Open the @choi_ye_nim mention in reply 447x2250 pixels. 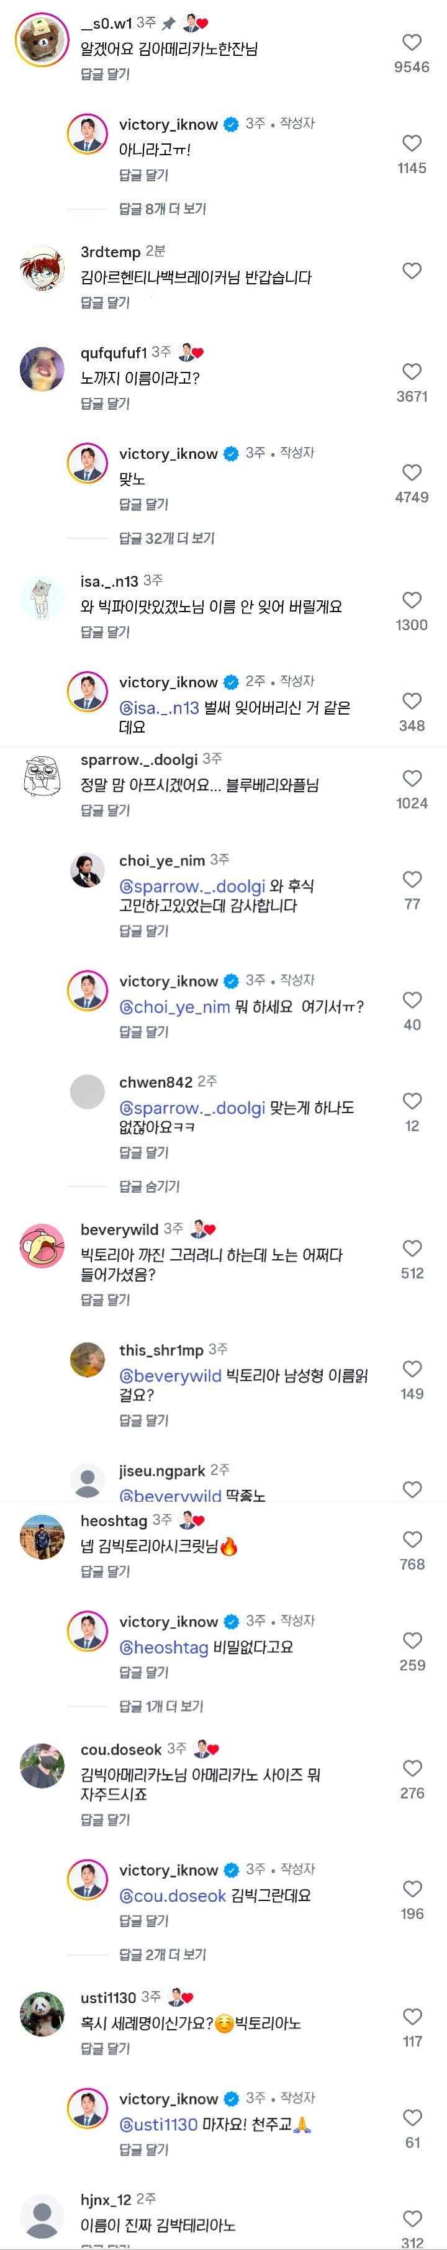(x=174, y=1006)
